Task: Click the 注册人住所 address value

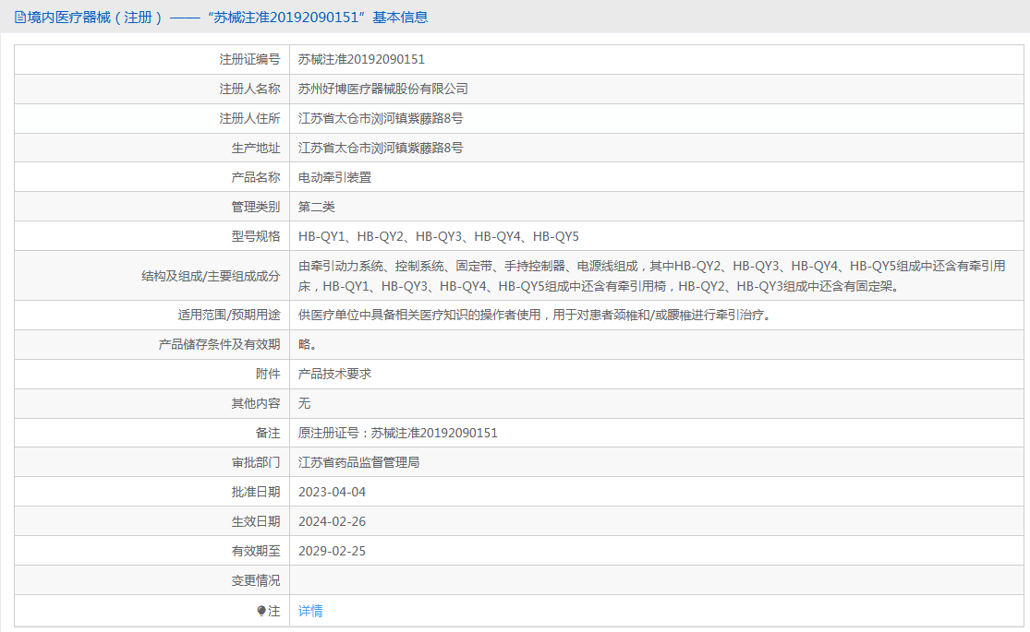Action: coord(381,119)
